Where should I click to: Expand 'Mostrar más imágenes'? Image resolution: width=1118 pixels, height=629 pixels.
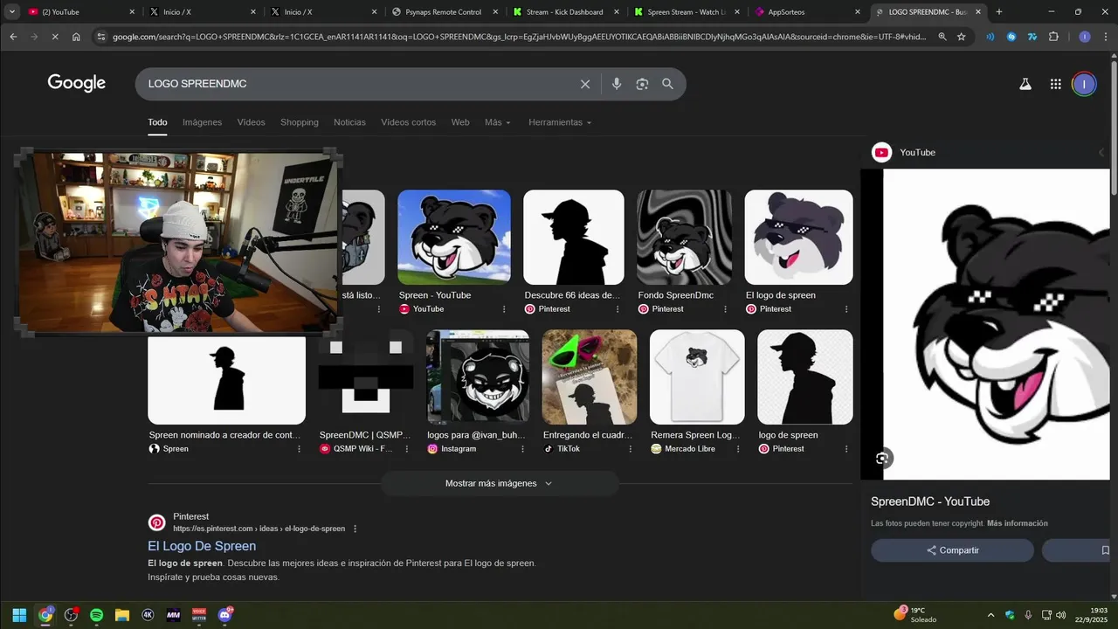(x=500, y=483)
